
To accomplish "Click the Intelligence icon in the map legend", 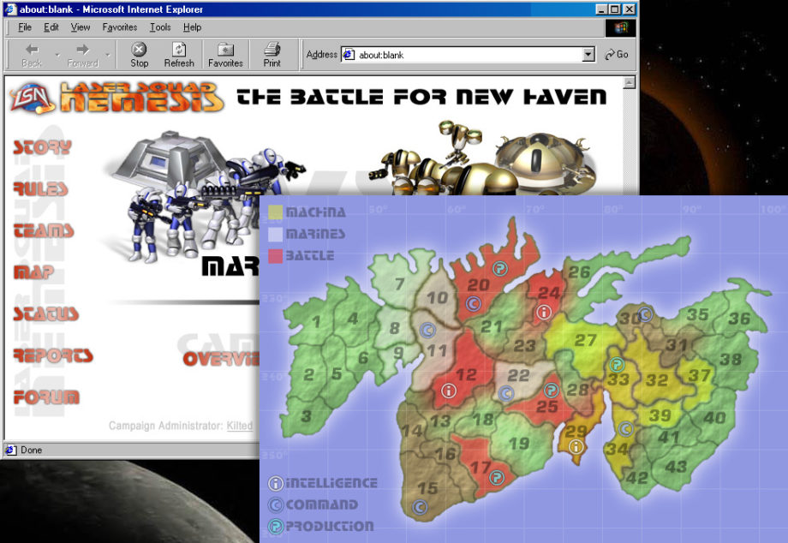I will click(276, 483).
